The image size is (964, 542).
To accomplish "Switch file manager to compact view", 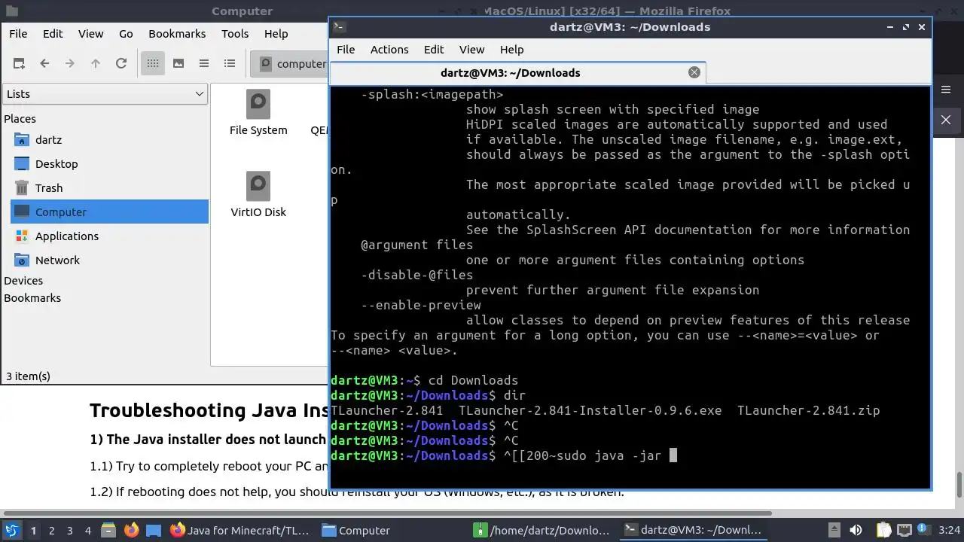I will tap(204, 64).
